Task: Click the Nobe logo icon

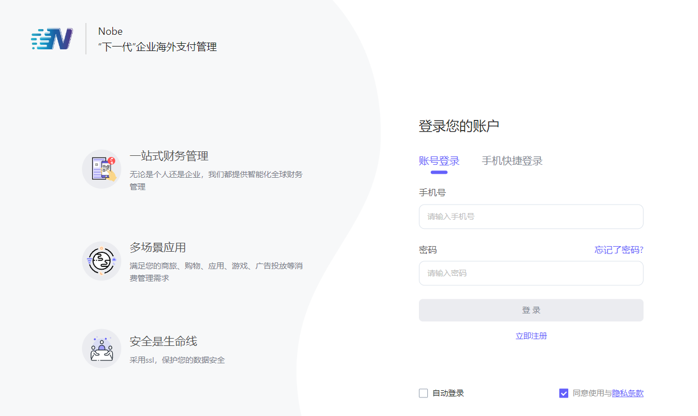Action: [x=52, y=39]
